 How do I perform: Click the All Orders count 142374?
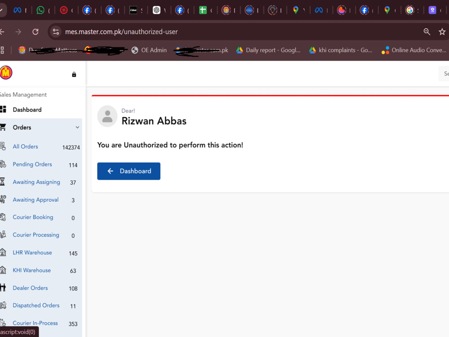pyautogui.click(x=71, y=147)
